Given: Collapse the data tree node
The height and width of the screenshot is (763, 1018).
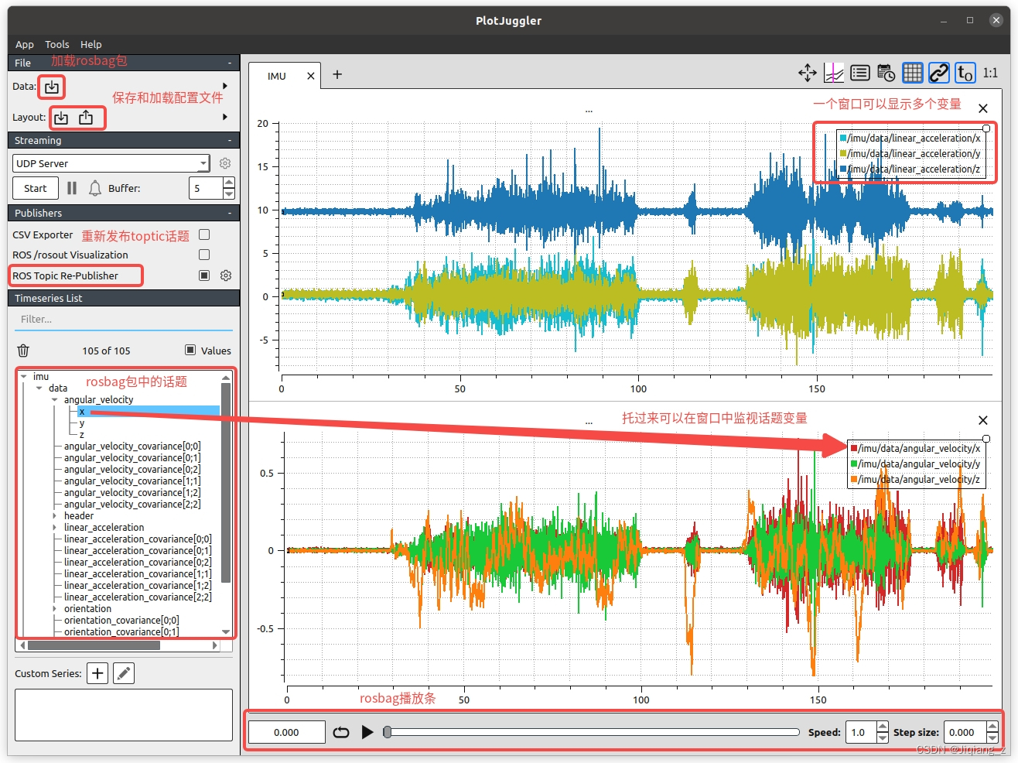Looking at the screenshot, I should point(39,388).
